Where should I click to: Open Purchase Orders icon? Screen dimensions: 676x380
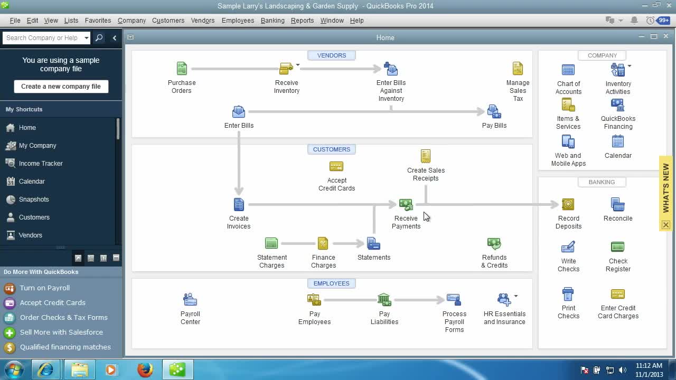click(182, 69)
